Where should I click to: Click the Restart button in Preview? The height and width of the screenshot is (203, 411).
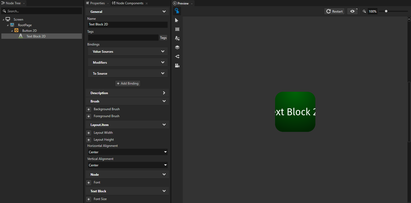[334, 11]
